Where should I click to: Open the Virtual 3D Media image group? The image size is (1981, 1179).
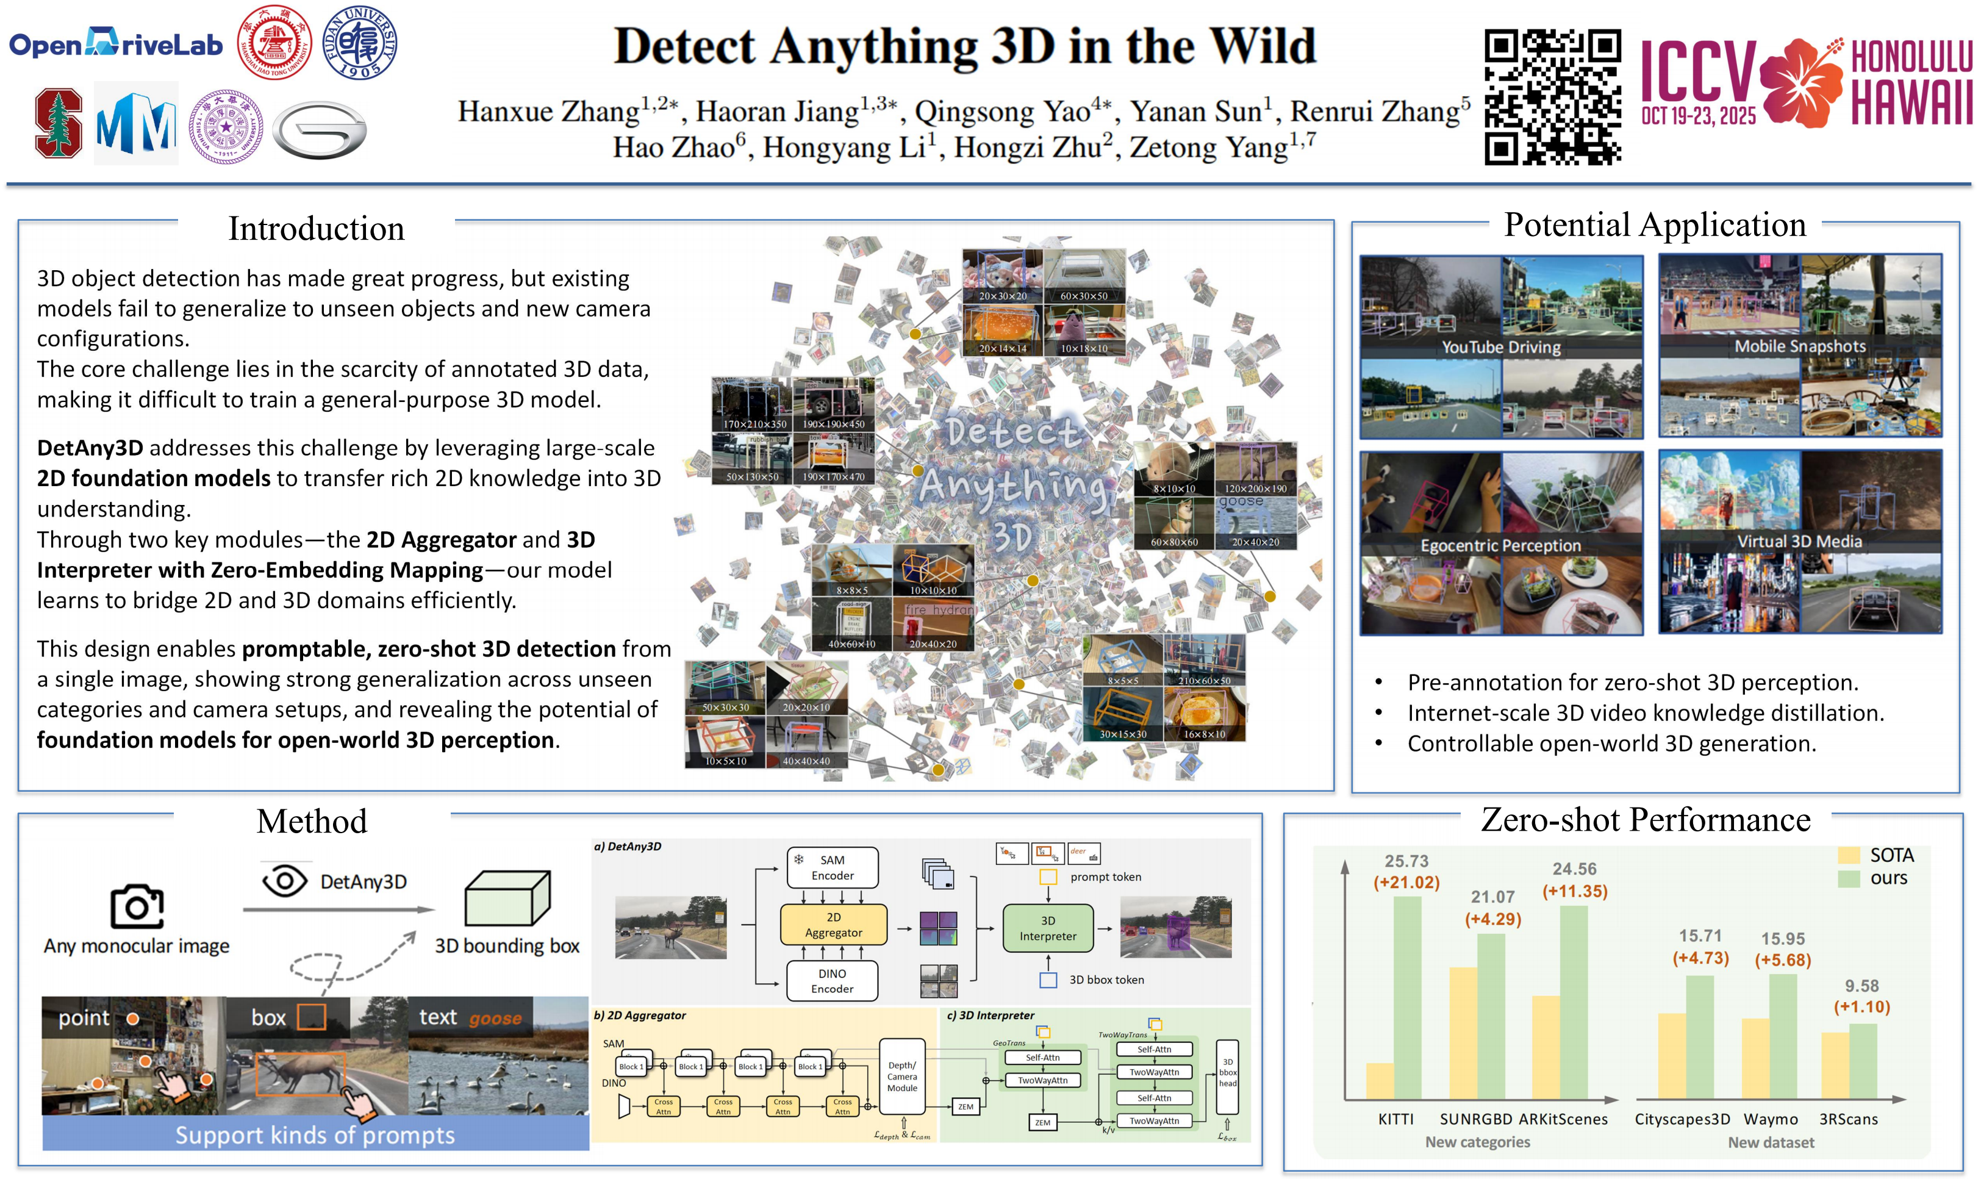click(x=1799, y=541)
